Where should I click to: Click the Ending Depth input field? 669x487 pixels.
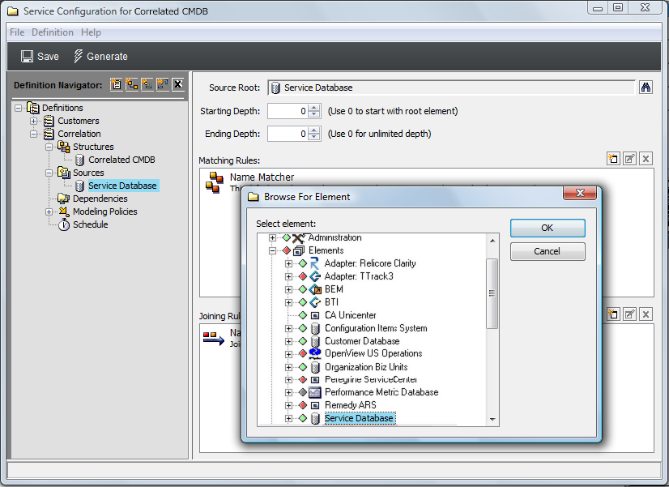tap(288, 134)
